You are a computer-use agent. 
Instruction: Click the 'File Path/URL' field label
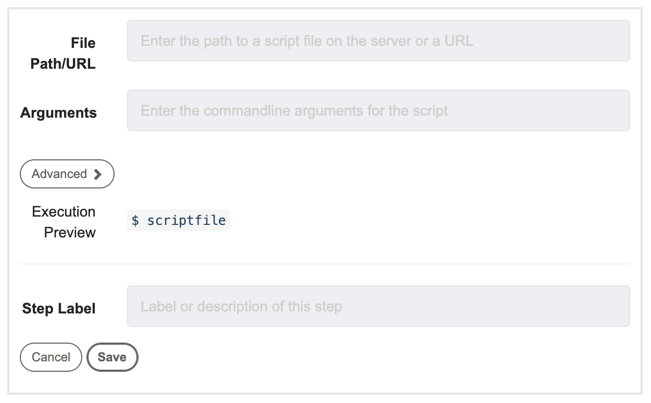click(63, 53)
